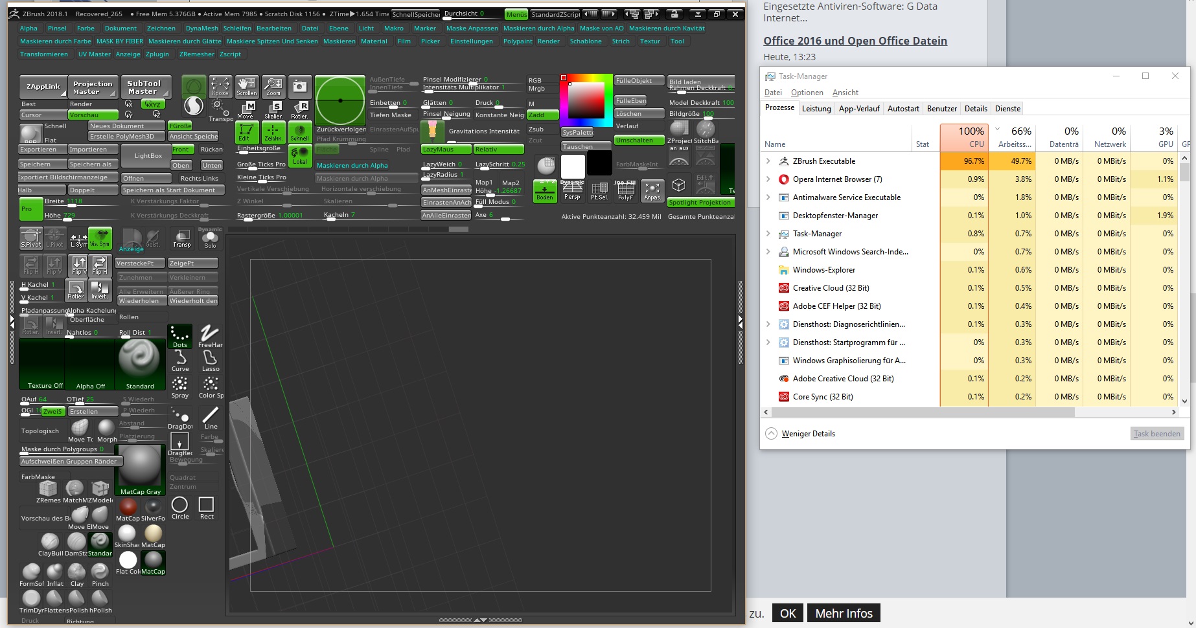1196x628 pixels.
Task: Click the Task beenden button
Action: [x=1157, y=434]
